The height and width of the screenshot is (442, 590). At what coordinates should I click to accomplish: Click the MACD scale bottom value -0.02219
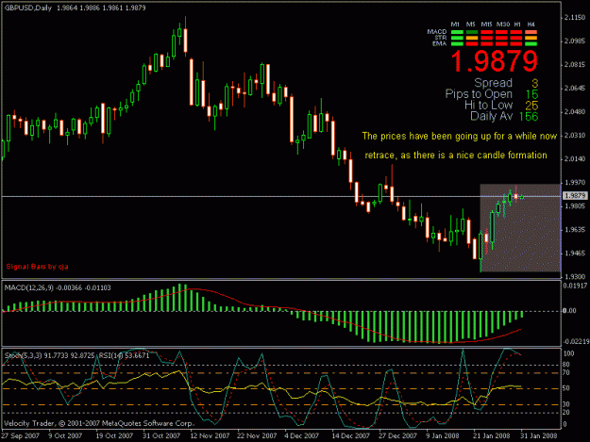[x=576, y=341]
